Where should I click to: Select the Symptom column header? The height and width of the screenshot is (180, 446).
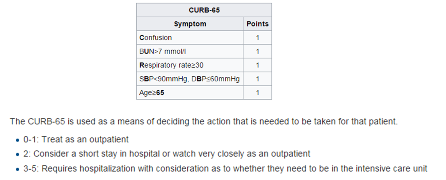pos(190,24)
